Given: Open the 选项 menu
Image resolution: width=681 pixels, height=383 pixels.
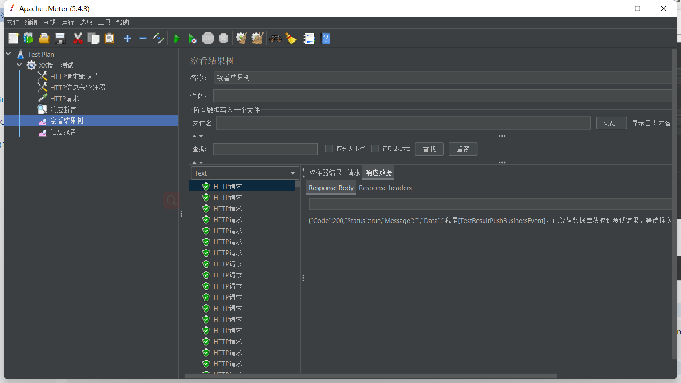Looking at the screenshot, I should [86, 22].
